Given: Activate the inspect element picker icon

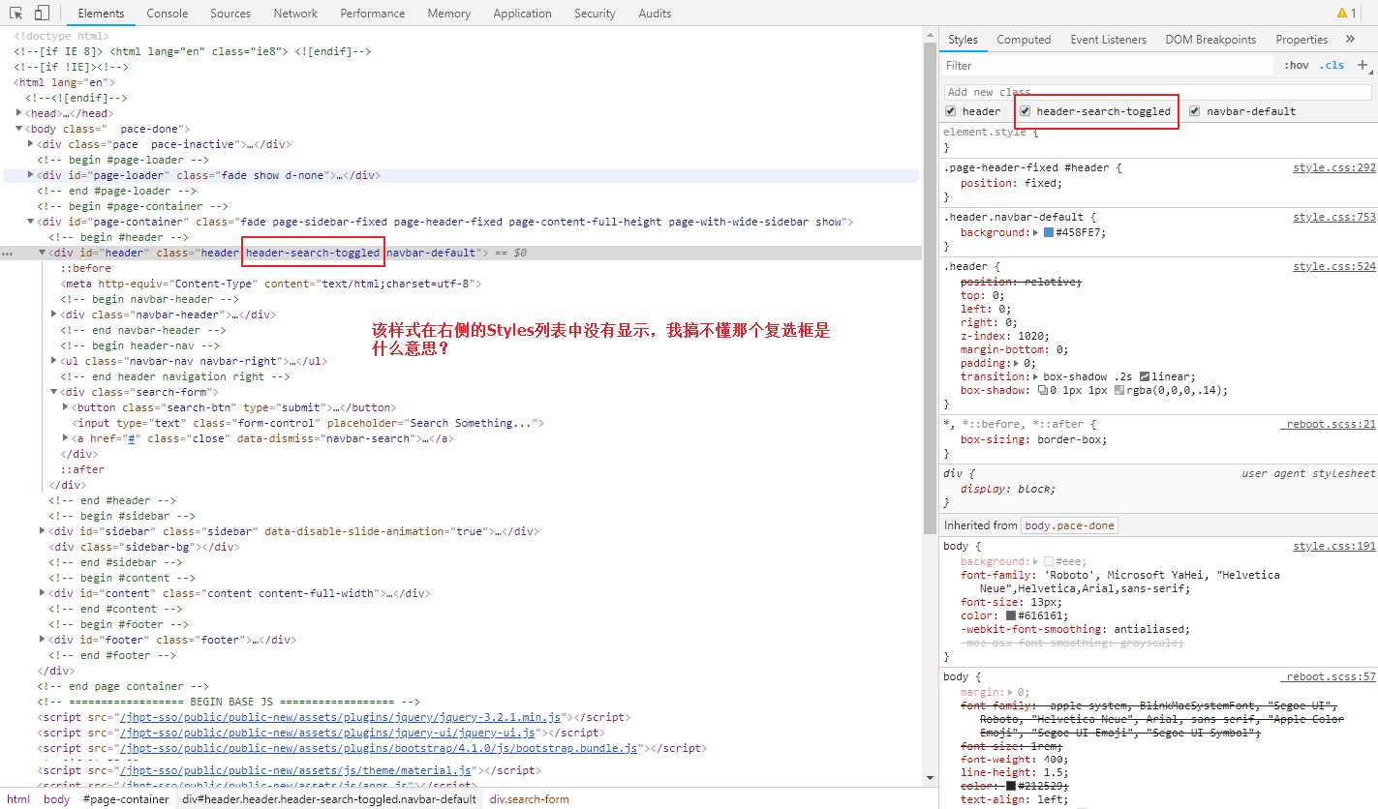Looking at the screenshot, I should [15, 13].
